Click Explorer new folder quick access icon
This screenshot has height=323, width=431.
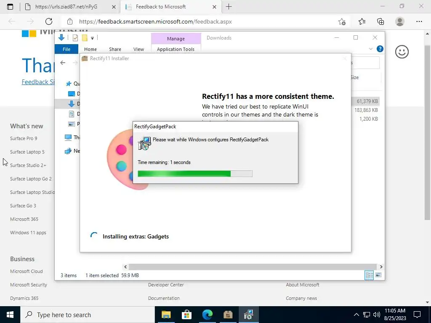[85, 38]
